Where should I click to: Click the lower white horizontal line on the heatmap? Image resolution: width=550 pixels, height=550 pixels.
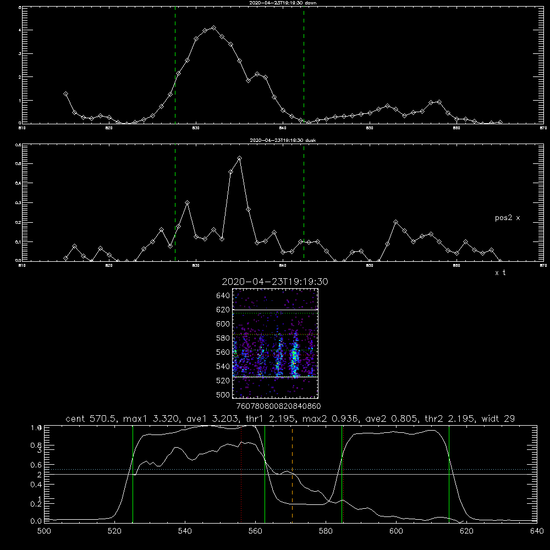(275, 377)
